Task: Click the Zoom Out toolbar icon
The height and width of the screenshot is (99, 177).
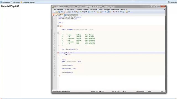Action: click(95, 12)
